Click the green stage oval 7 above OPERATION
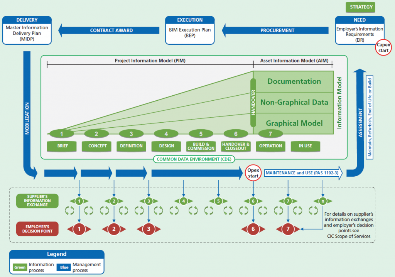 point(270,133)
